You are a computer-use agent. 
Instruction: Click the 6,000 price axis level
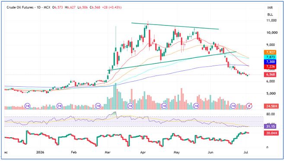coord(271,82)
